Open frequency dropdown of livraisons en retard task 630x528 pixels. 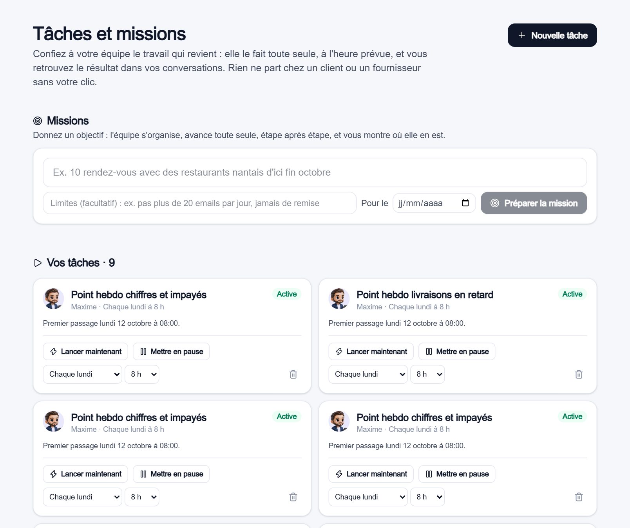point(368,374)
